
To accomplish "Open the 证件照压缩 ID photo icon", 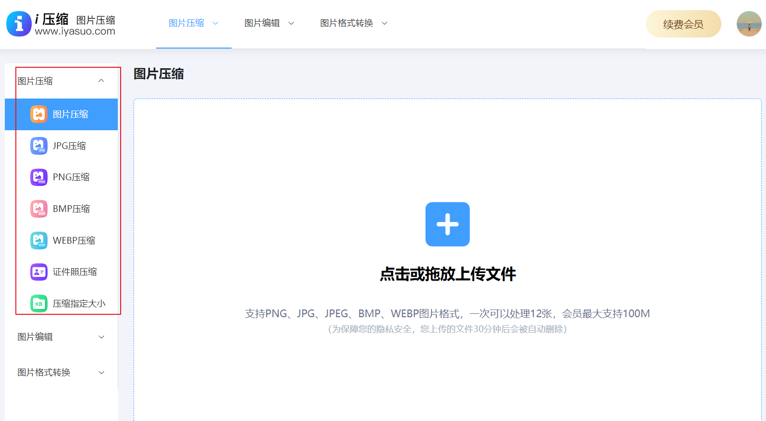I will pos(39,272).
